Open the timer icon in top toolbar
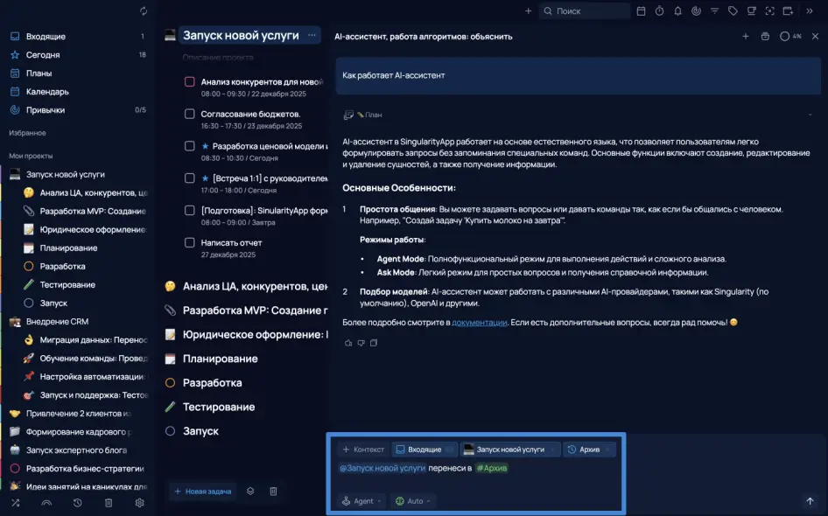This screenshot has height=516, width=828. [659, 11]
